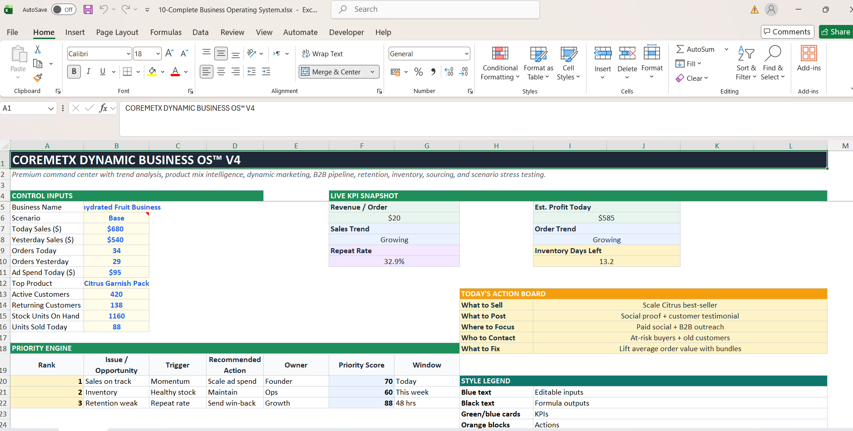Image resolution: width=853 pixels, height=431 pixels.
Task: Click the Orientation angled text icon
Action: tap(252, 54)
